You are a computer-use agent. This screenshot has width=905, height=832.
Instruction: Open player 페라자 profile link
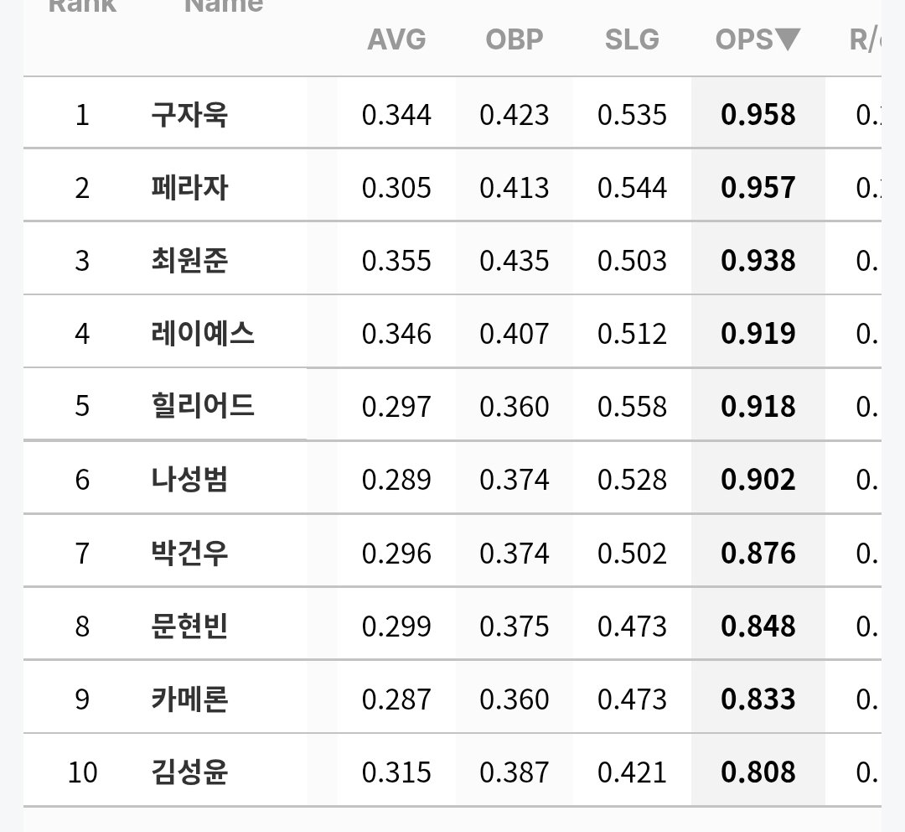point(189,187)
